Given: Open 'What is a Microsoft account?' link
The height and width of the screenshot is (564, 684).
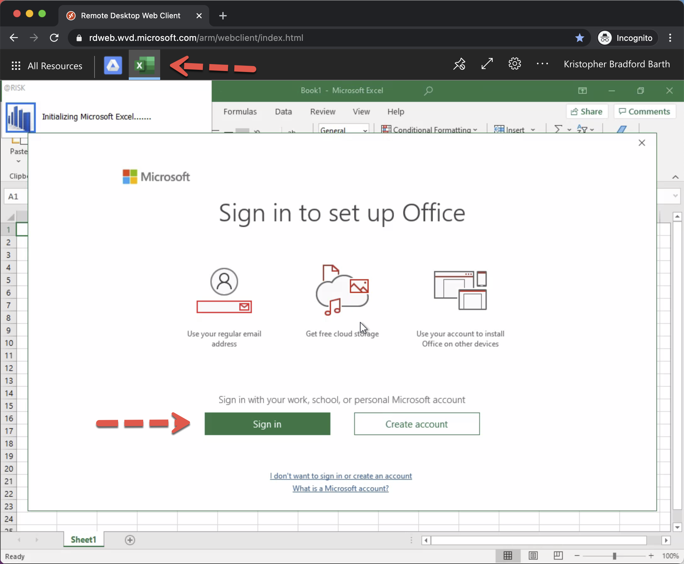Looking at the screenshot, I should click(340, 488).
